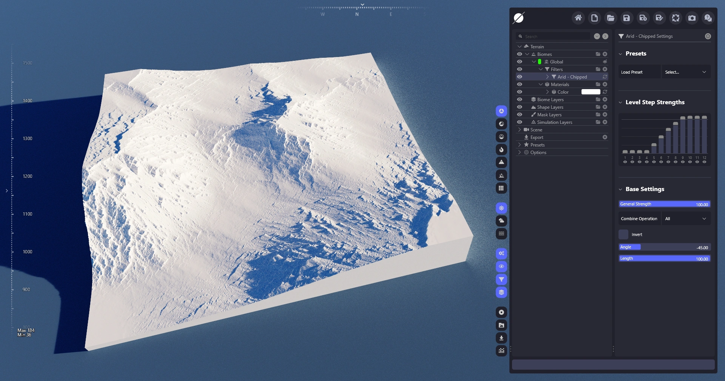Click the water waves icon in sidebar
The height and width of the screenshot is (381, 725).
tap(501, 234)
